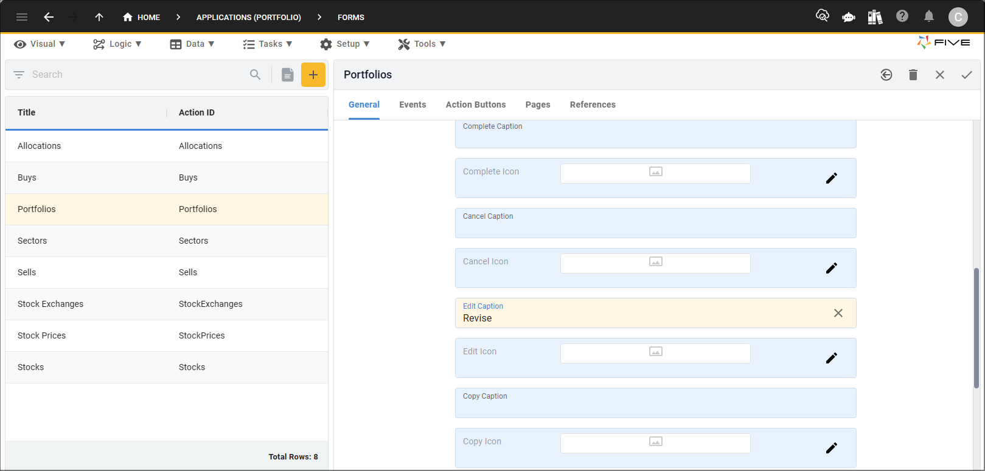The image size is (985, 471).
Task: Expand the Logic menu
Action: [x=117, y=44]
